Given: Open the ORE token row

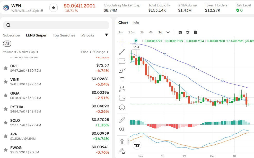Looking at the screenshot, I should pos(56,68).
